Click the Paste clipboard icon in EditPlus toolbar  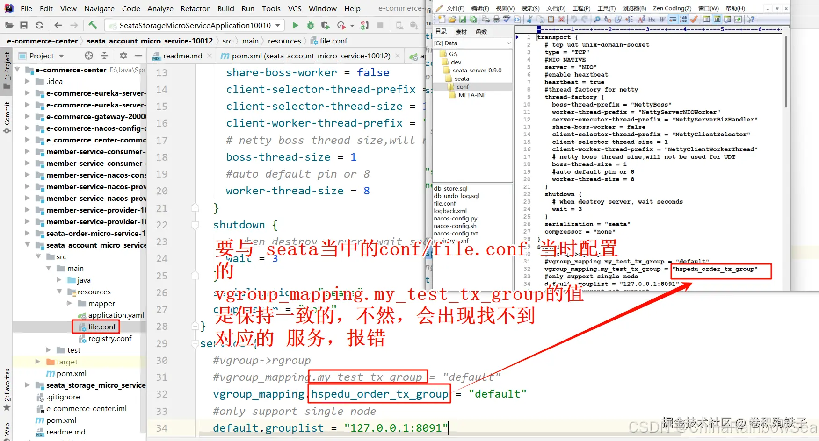[x=551, y=19]
